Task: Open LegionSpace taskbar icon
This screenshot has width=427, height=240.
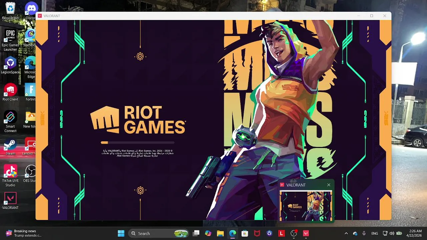Action: coord(270,233)
